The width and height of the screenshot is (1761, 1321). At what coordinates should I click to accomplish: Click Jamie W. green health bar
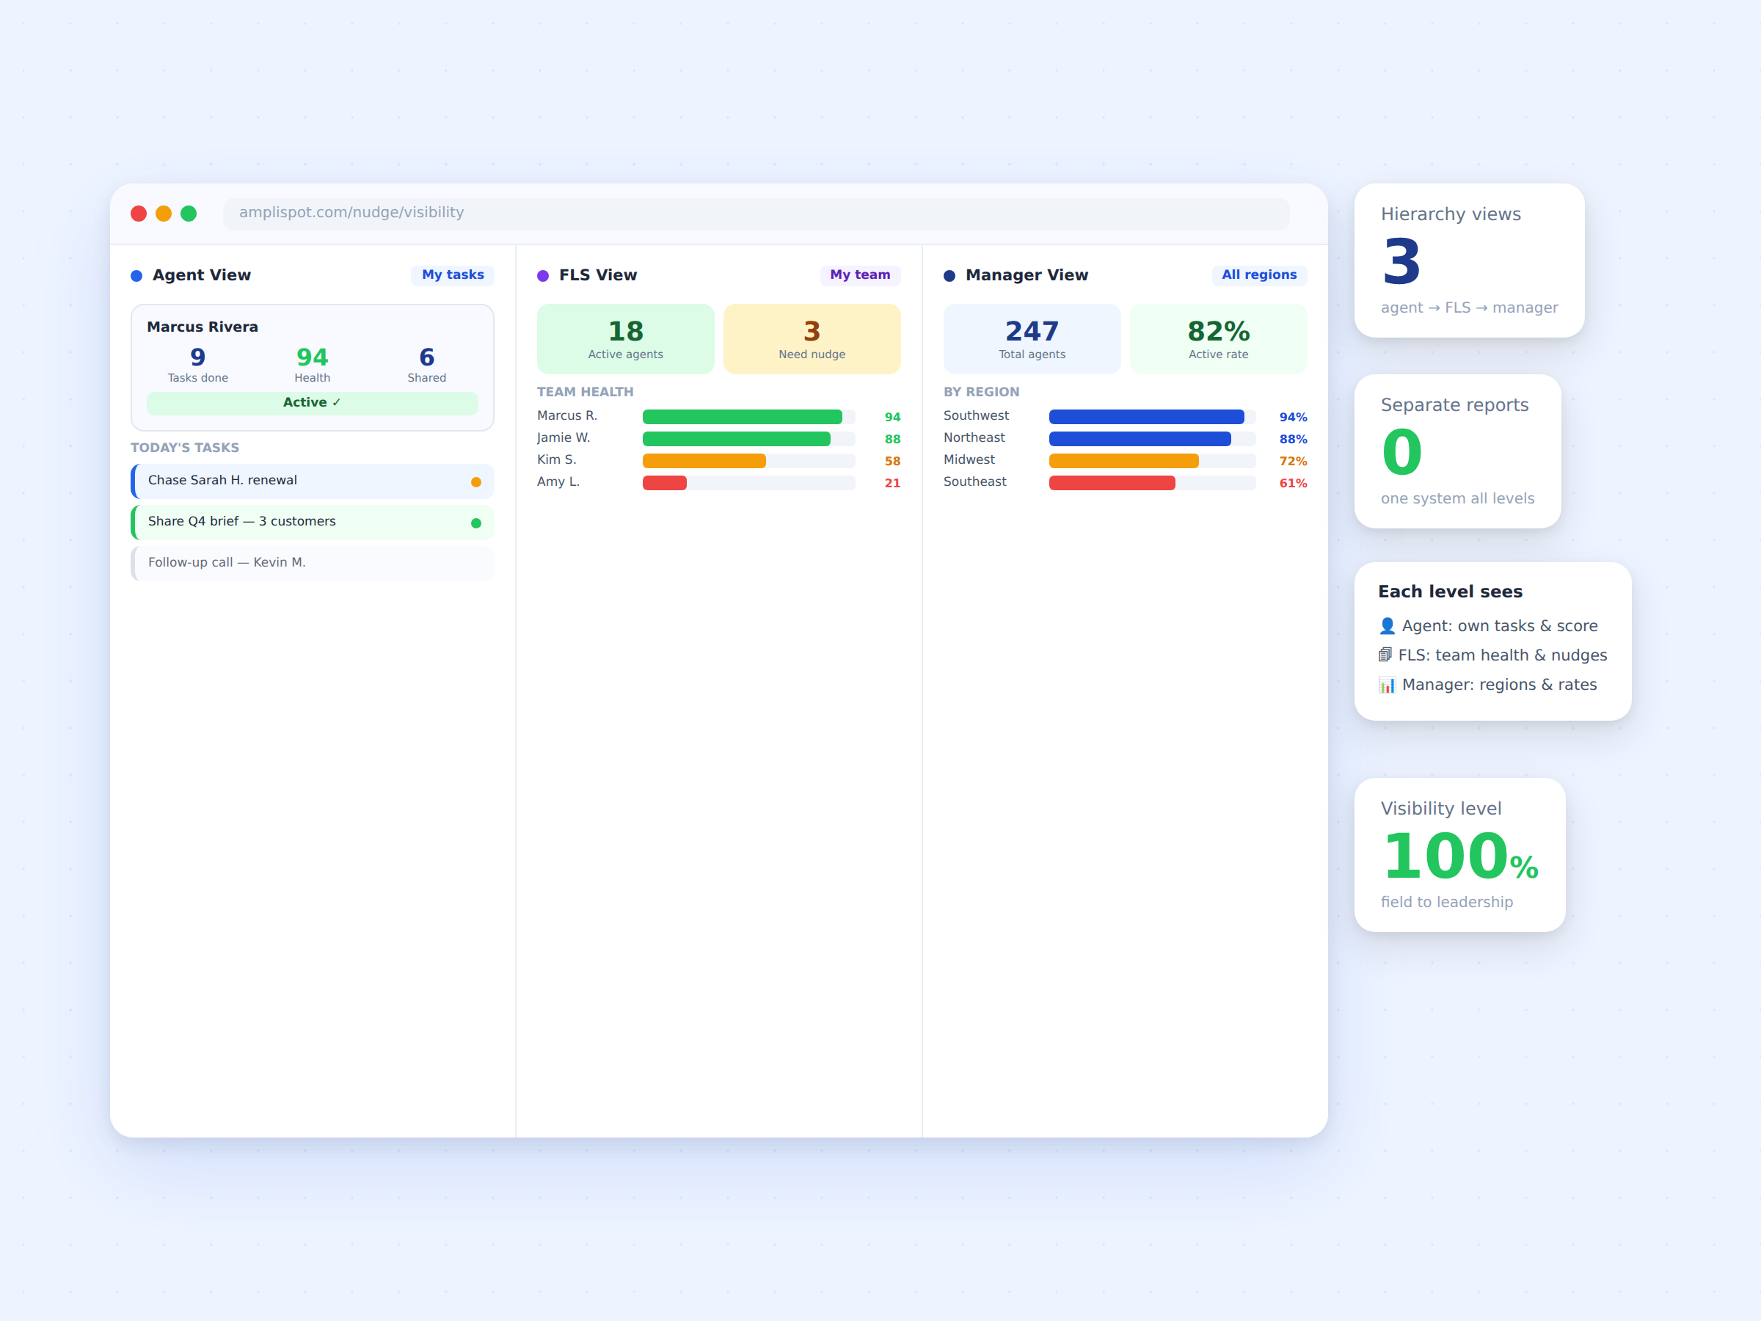coord(737,439)
